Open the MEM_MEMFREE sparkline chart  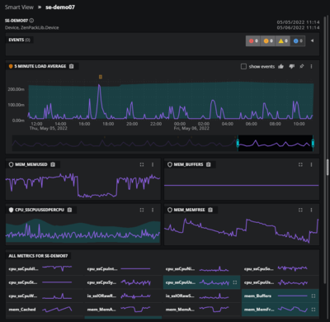pos(242,230)
